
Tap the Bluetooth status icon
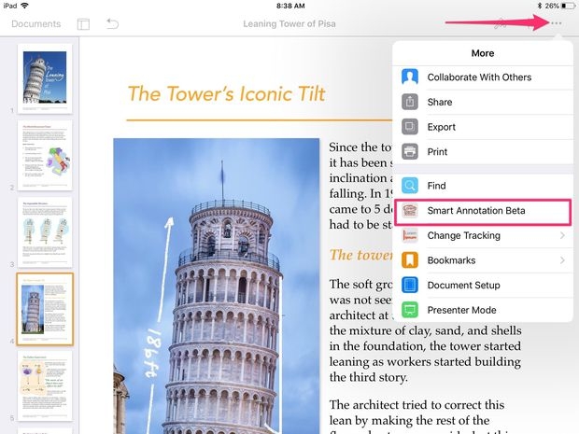[540, 6]
